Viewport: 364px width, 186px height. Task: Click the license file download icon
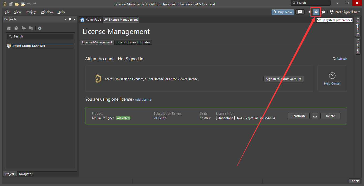tap(315, 116)
